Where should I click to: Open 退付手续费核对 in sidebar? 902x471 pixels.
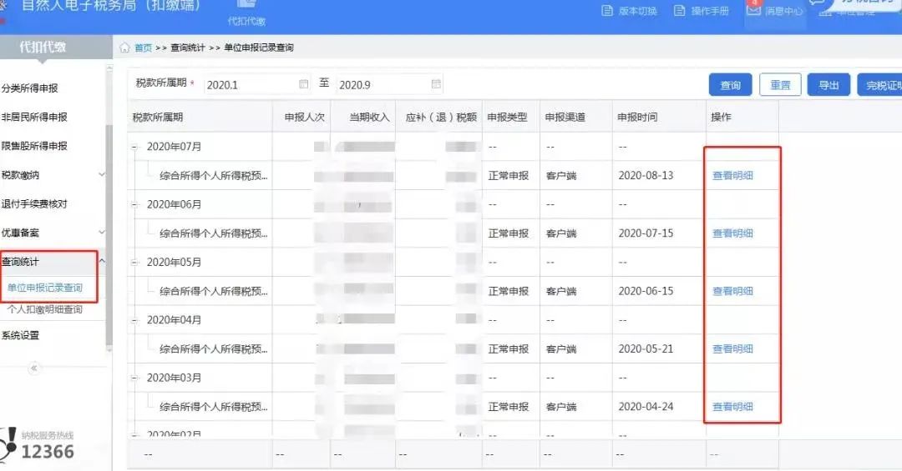(x=34, y=204)
